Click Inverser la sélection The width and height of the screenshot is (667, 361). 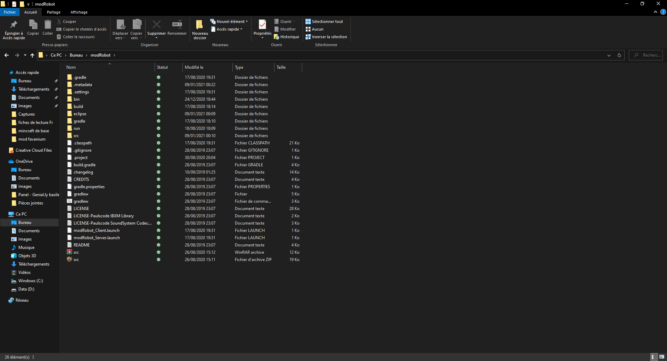326,37
